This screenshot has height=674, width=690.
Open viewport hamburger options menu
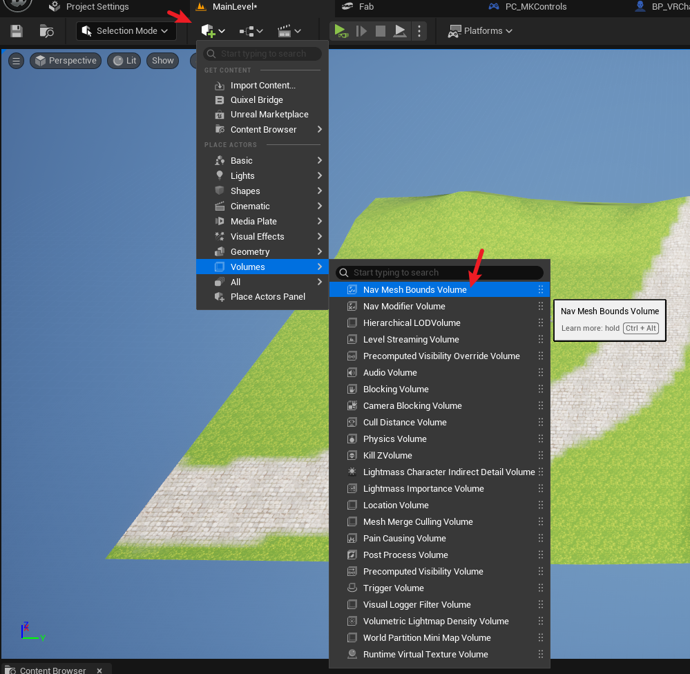pos(17,61)
